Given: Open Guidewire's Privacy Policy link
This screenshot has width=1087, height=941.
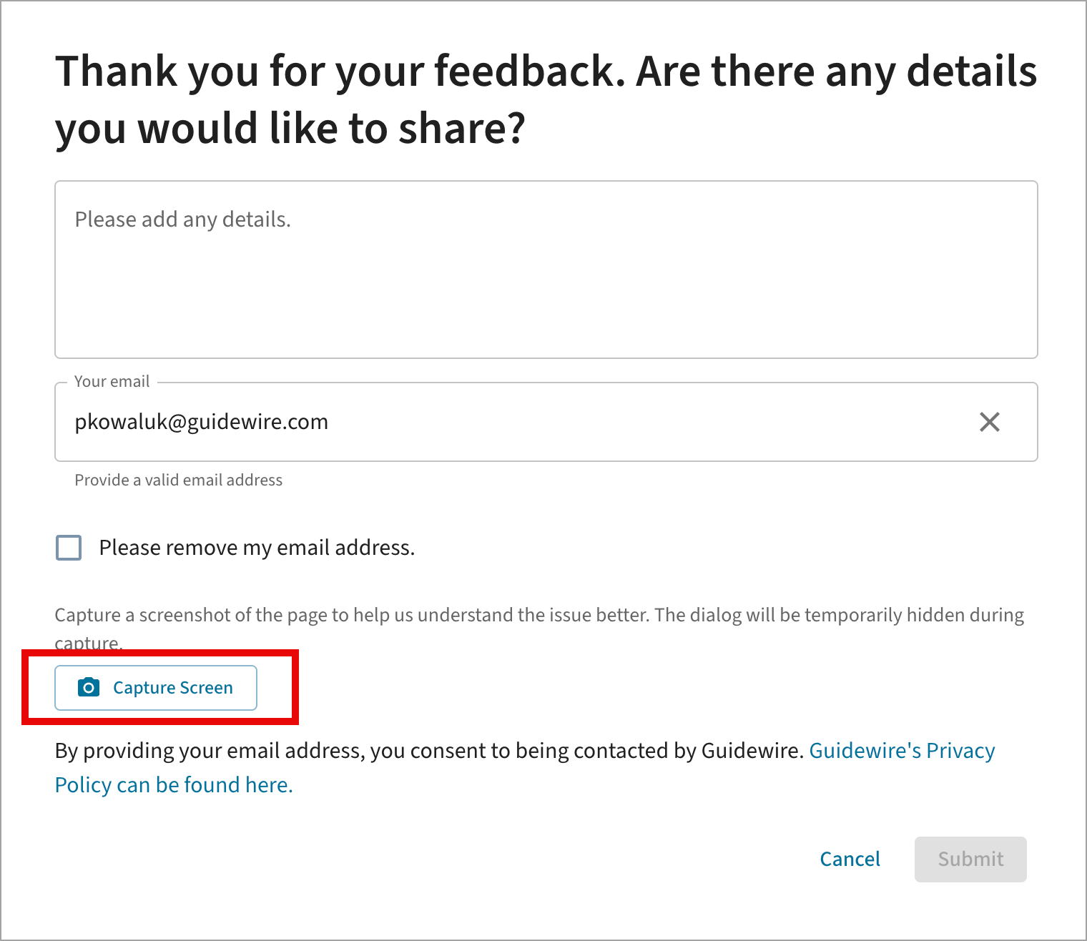Looking at the screenshot, I should click(901, 751).
